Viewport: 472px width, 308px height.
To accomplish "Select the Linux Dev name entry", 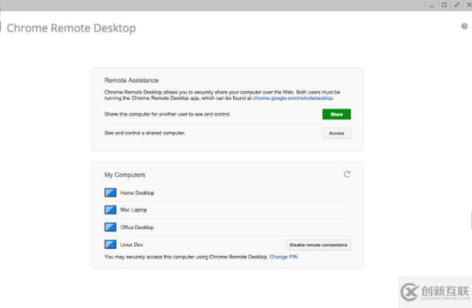I will [x=132, y=245].
